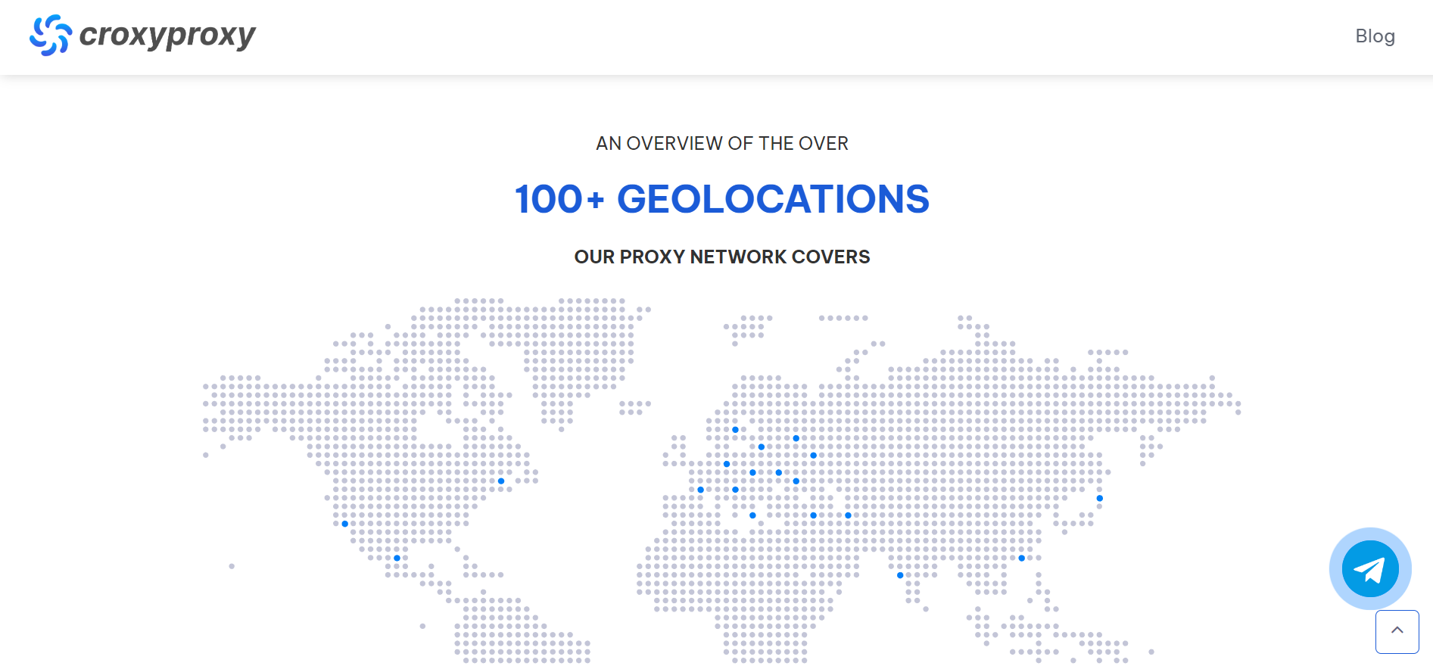Click the scroll-to-top chevron button

[x=1397, y=631]
